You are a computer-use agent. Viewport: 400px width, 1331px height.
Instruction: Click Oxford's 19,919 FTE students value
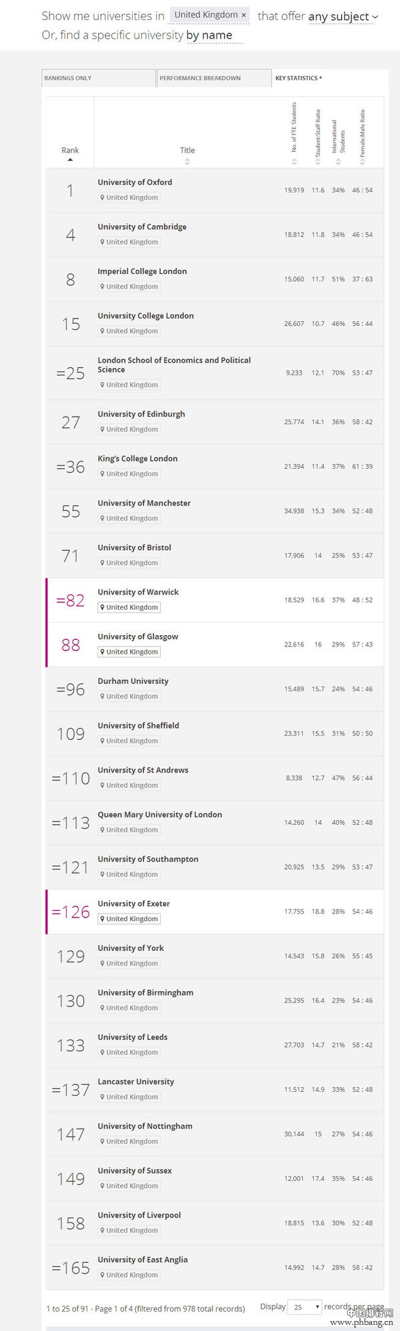coord(294,190)
